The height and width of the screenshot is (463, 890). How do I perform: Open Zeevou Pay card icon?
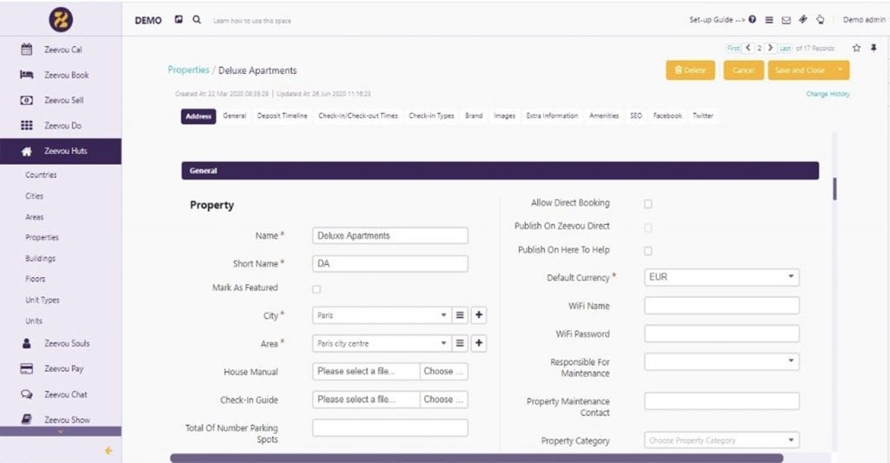click(27, 369)
